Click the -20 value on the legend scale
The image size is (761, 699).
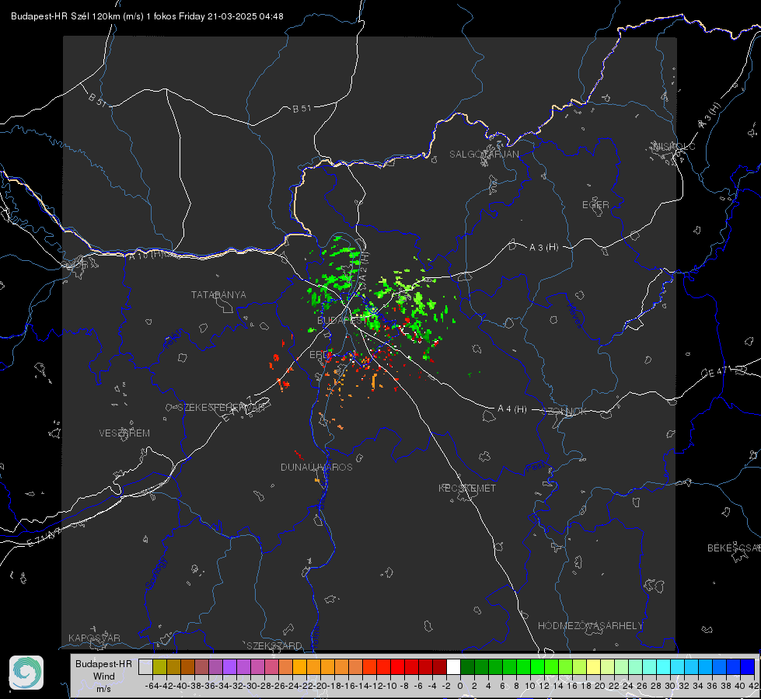tap(320, 686)
